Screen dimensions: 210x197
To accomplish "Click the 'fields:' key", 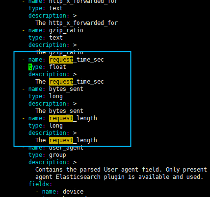I will click(x=40, y=184).
